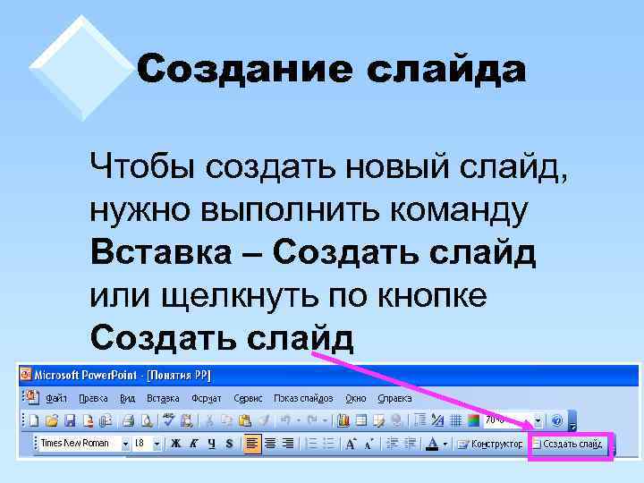Toggle Italic (К) formatting

pyautogui.click(x=193, y=444)
